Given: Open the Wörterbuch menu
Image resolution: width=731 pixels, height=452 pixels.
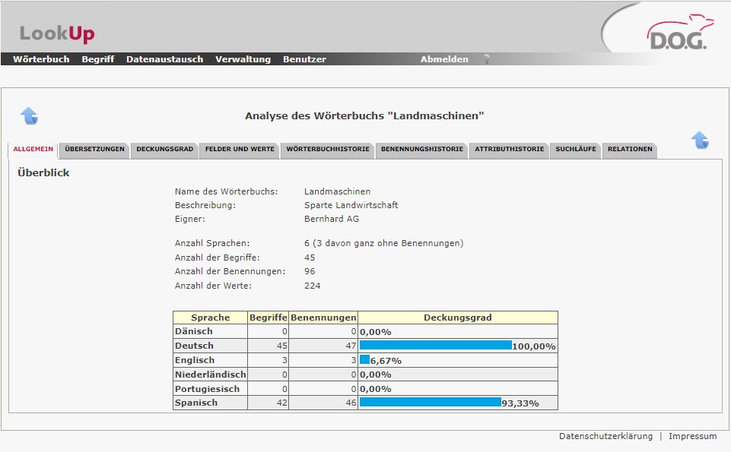Looking at the screenshot, I should point(41,59).
